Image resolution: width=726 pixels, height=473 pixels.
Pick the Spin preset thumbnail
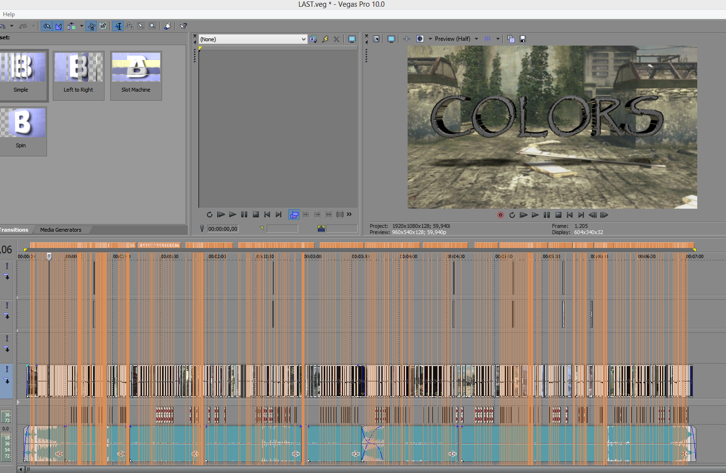(x=23, y=131)
